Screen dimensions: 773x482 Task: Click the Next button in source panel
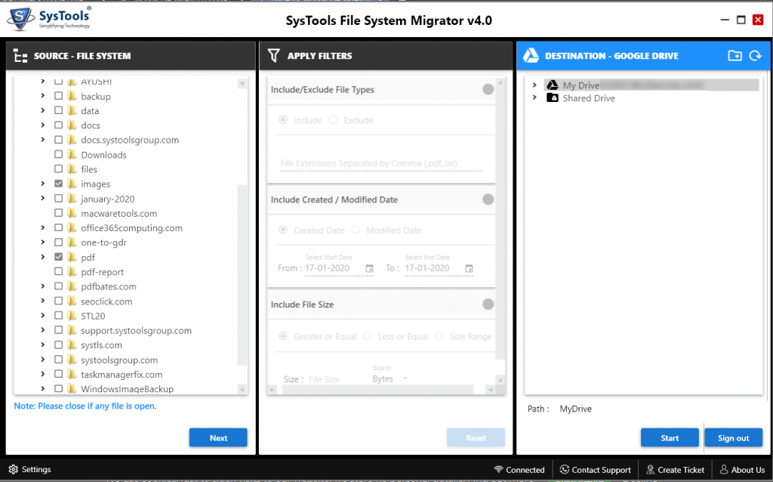218,437
